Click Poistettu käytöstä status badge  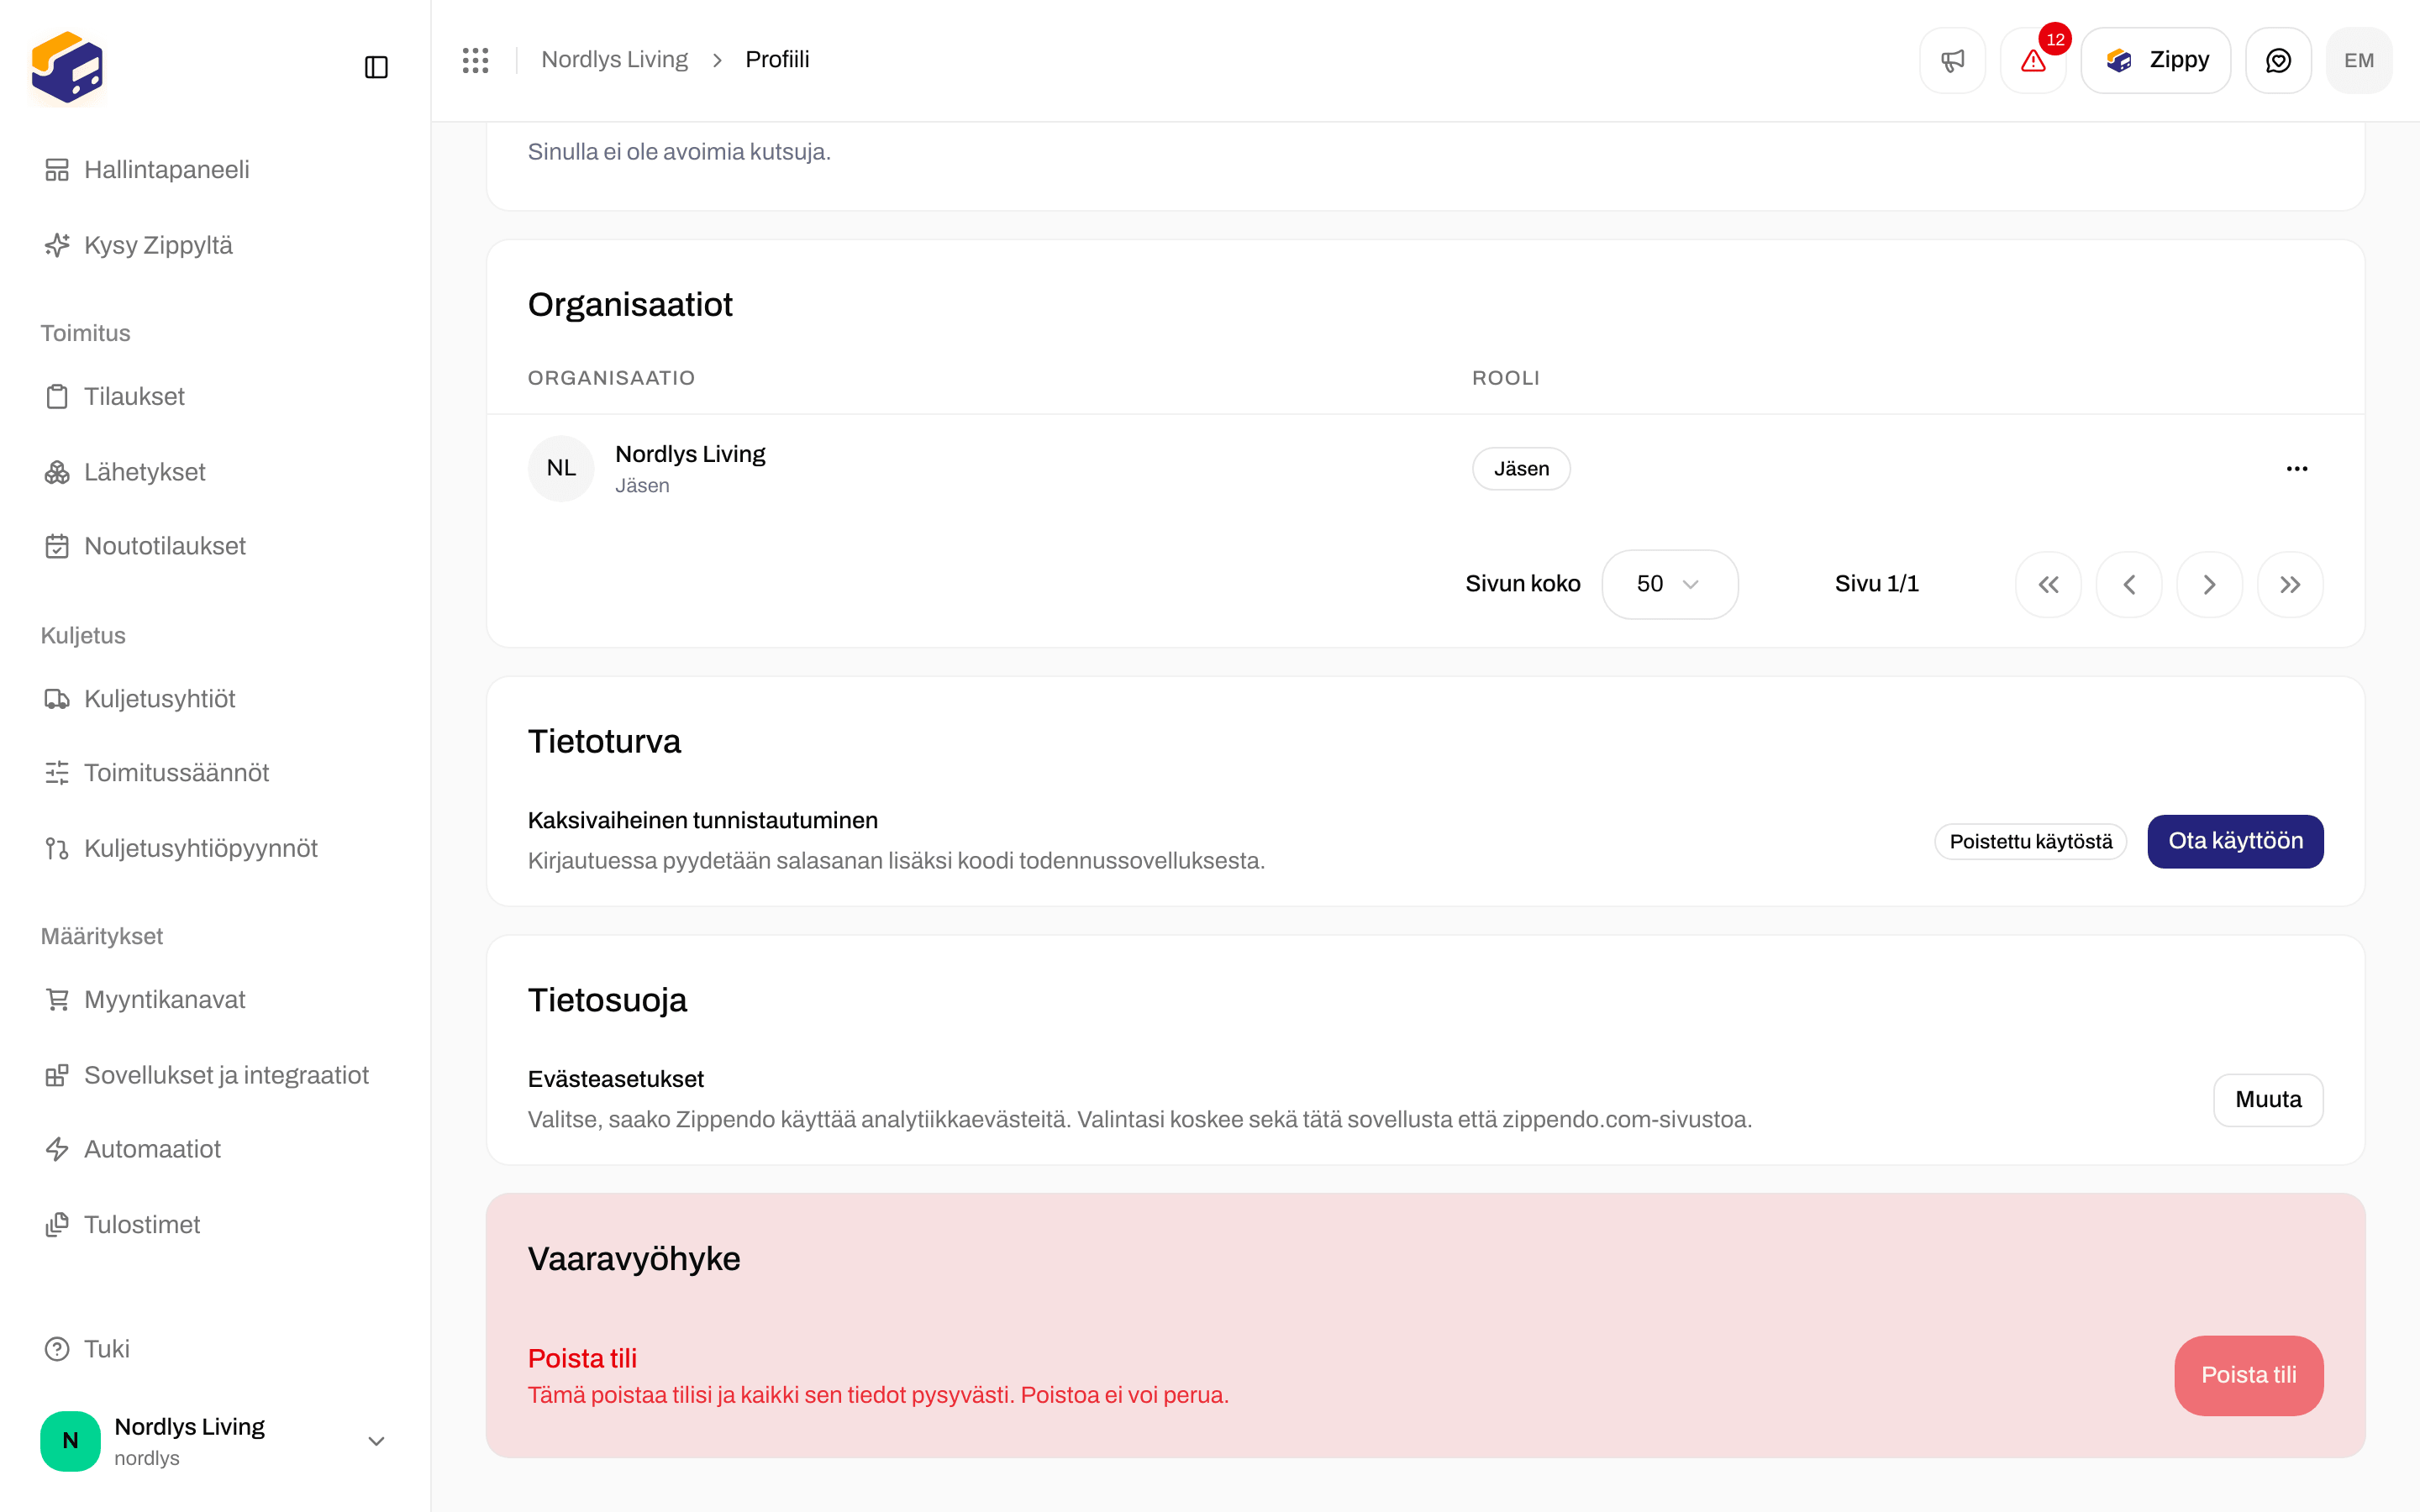(2030, 842)
